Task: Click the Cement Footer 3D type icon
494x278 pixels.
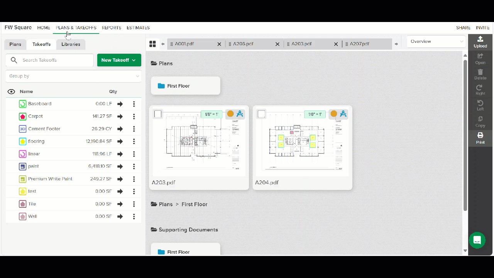Action: coord(23,129)
